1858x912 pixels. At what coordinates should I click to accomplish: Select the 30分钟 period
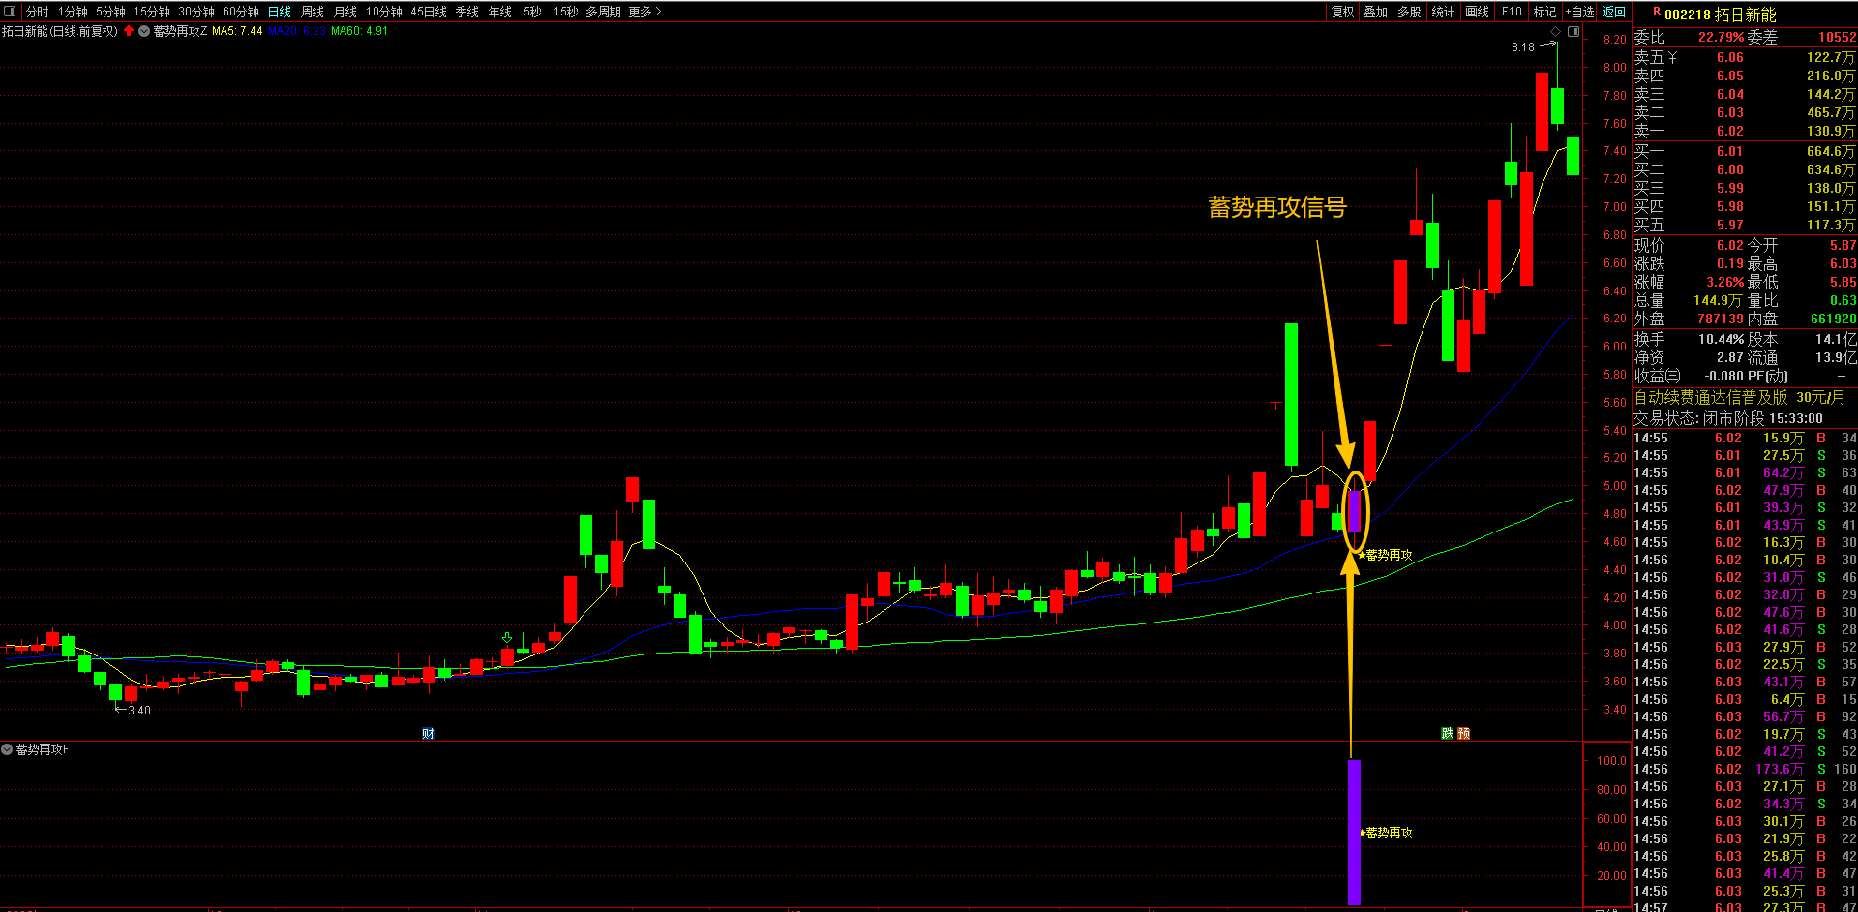196,12
